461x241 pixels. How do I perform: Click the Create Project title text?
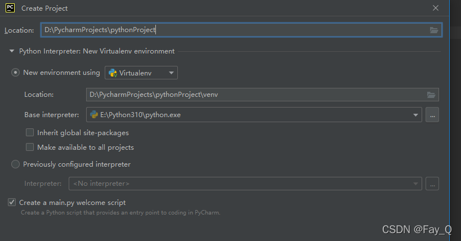click(x=44, y=8)
